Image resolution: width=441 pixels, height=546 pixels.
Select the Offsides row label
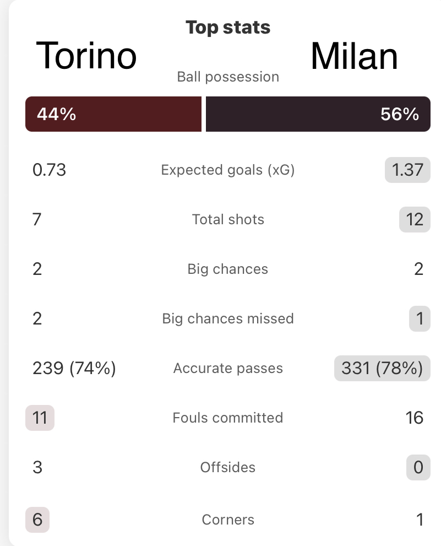228,467
